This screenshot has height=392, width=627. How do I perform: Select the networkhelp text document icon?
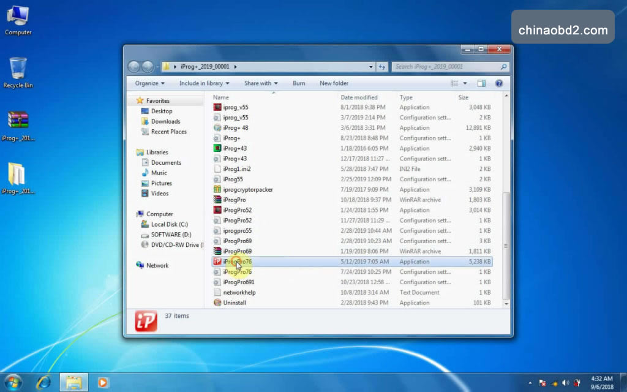pos(217,292)
